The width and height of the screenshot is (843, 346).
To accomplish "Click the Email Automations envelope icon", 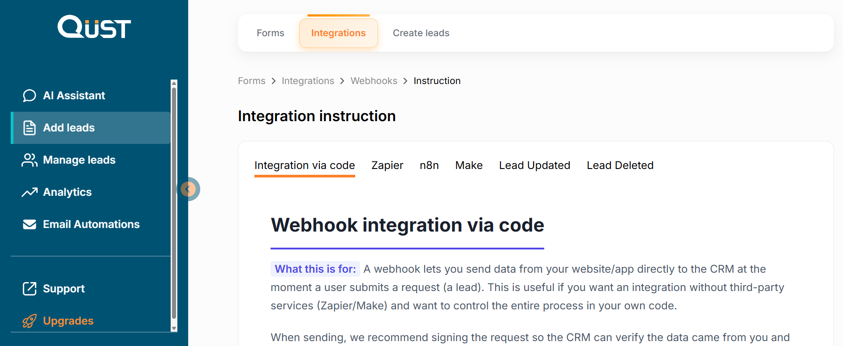I will (30, 224).
